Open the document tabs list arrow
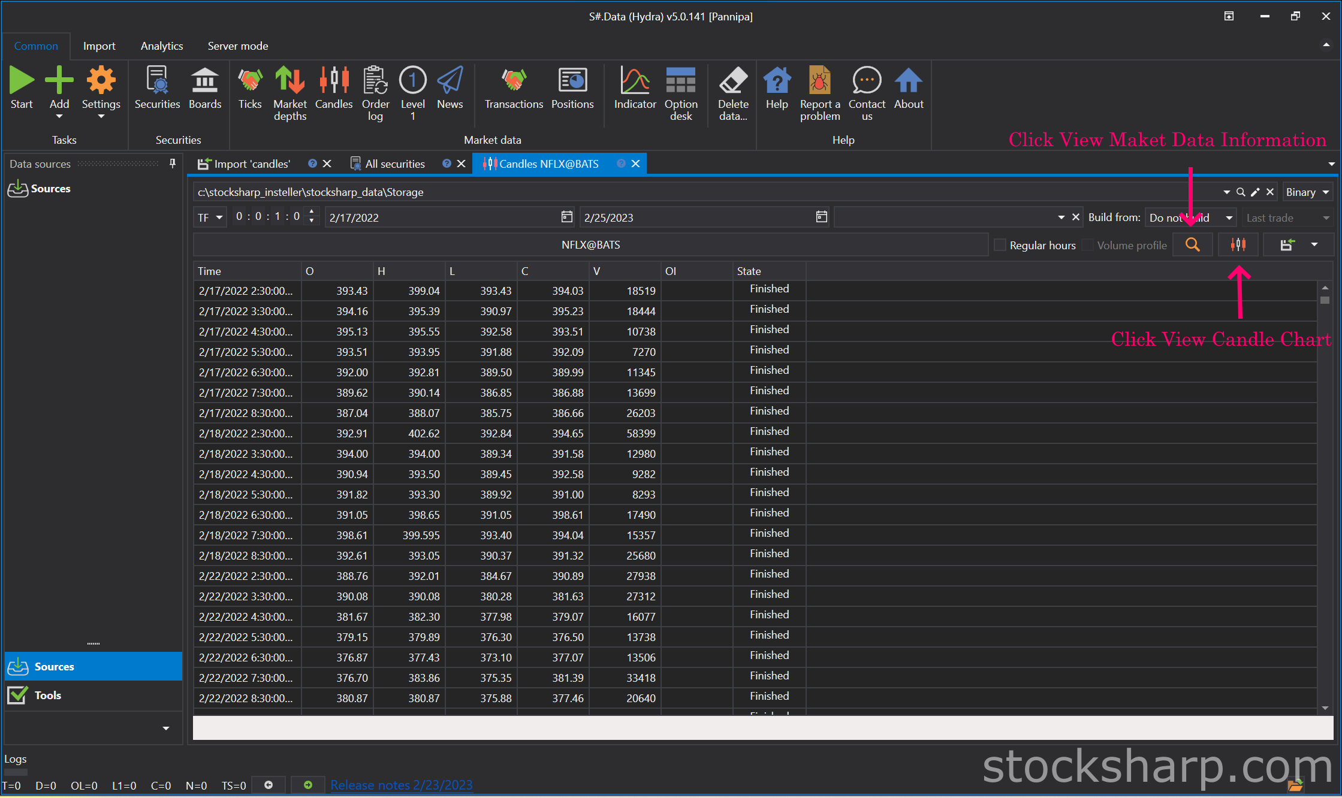This screenshot has height=798, width=1342. tap(1331, 164)
